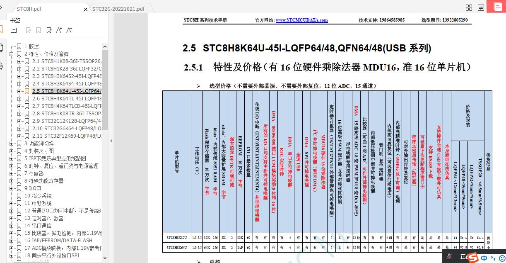The height and width of the screenshot is (263, 506).
Task: Go to bookmark 12 普通I/O口均可中断
Action: (63, 211)
